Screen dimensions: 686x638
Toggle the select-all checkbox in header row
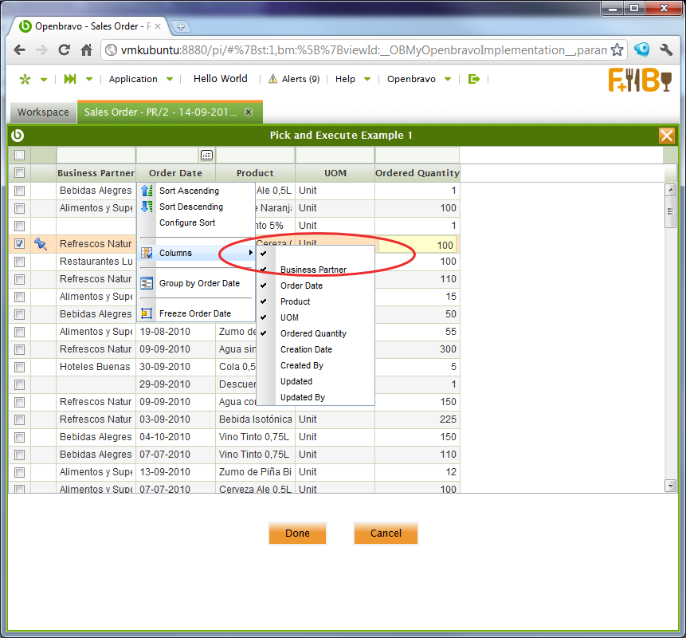coord(19,172)
